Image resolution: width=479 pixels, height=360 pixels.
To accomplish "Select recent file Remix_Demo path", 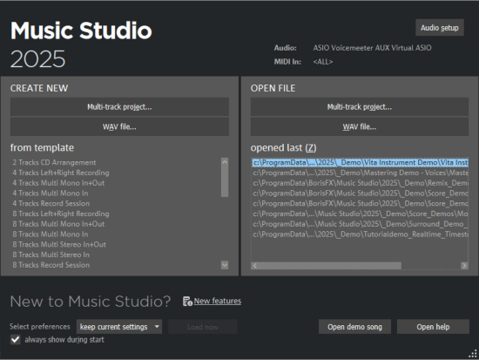I will pyautogui.click(x=361, y=183).
